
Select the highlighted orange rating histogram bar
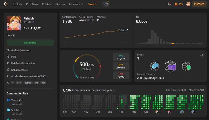pyautogui.click(x=173, y=43)
